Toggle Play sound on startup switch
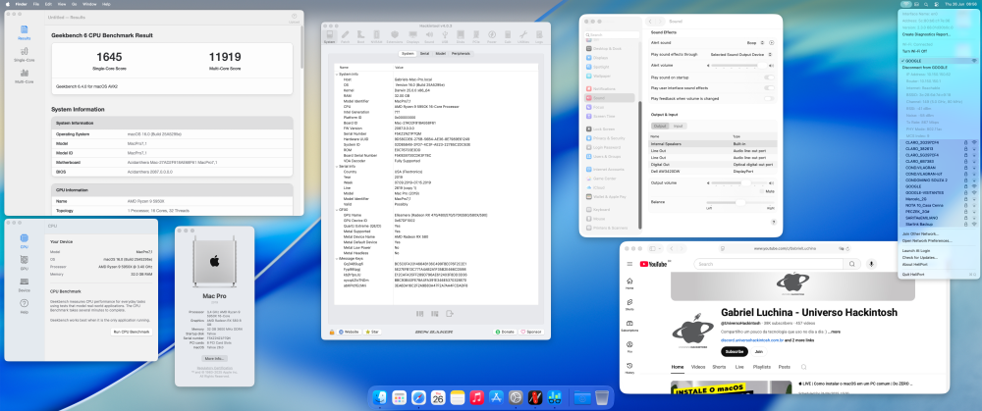 point(769,77)
